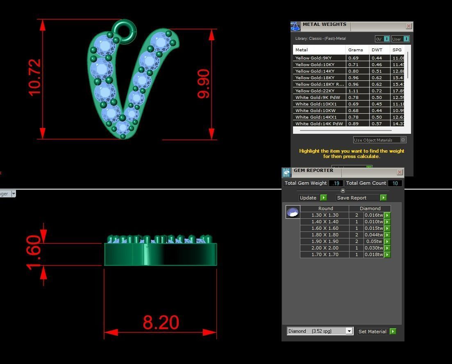This screenshot has height=364, width=452.
Task: Select the Yellow Gold:9KY row
Action: click(348, 58)
